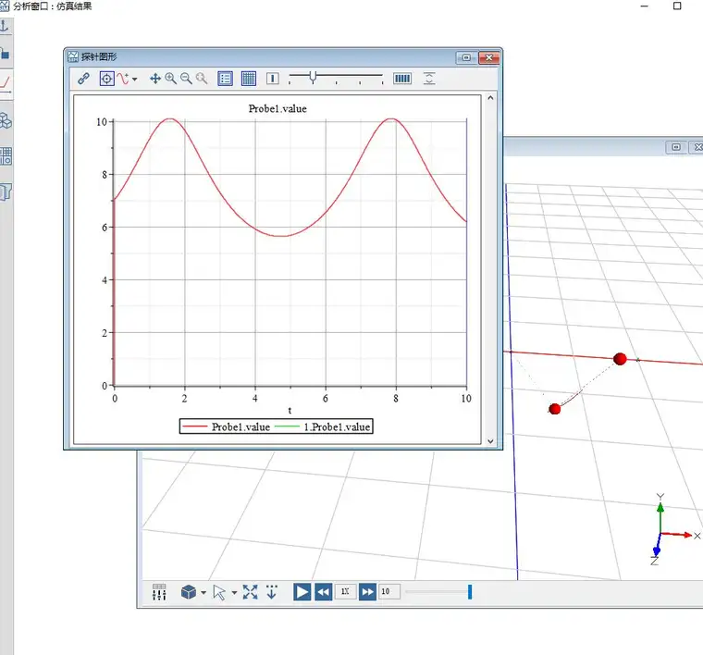Image resolution: width=703 pixels, height=655 pixels.
Task: Click the blue shape icon in left sidebar
Action: coord(5,55)
